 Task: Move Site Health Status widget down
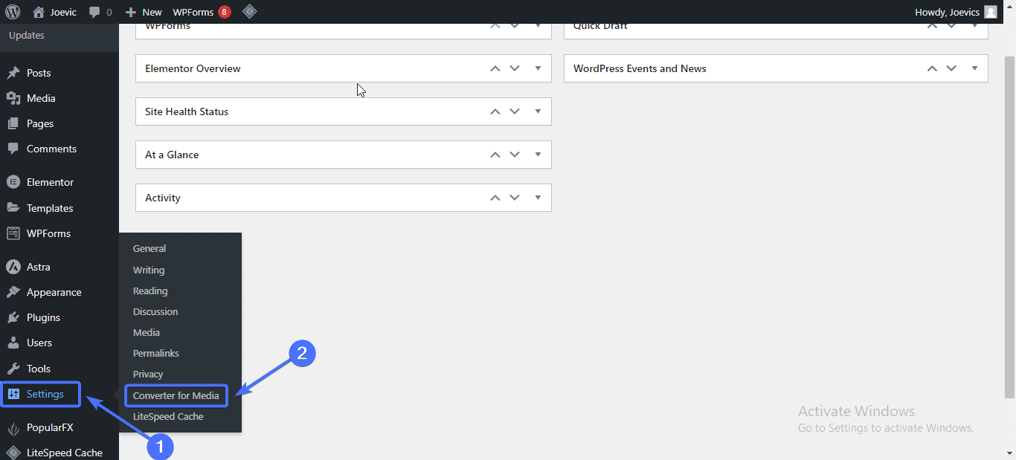(515, 111)
